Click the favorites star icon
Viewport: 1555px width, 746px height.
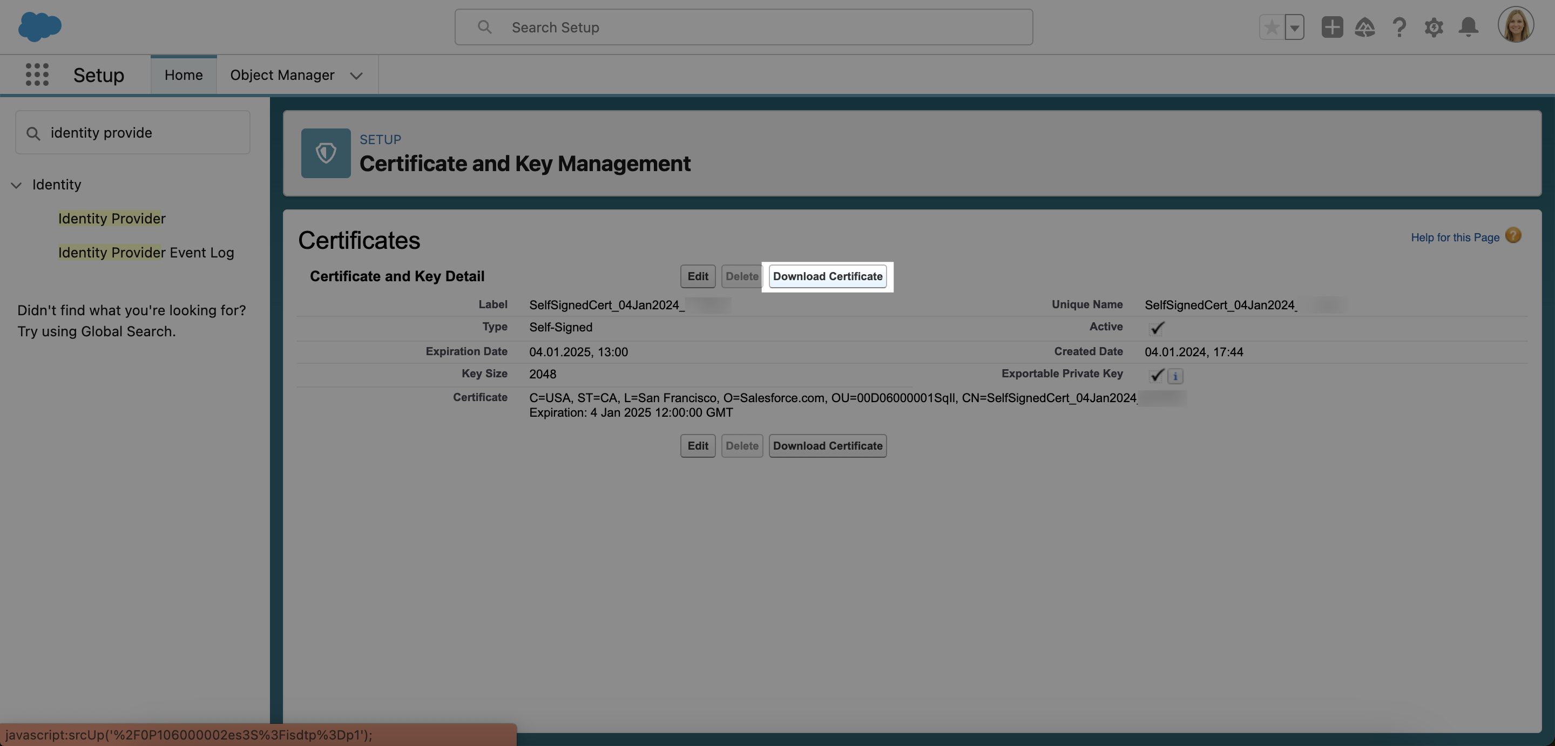coord(1272,27)
